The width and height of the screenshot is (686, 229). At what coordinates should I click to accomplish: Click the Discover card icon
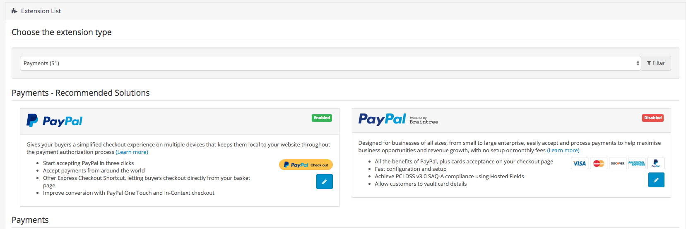[618, 163]
